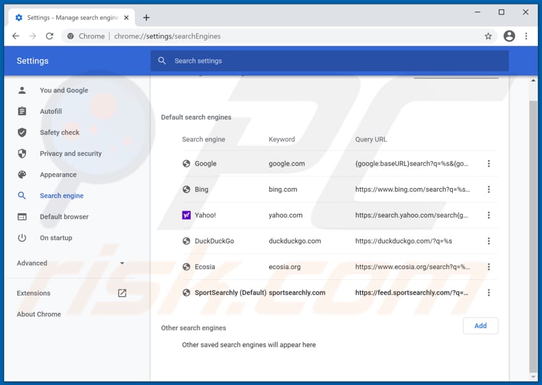Click the window icon beside Default browser
Image resolution: width=542 pixels, height=385 pixels.
(x=22, y=217)
